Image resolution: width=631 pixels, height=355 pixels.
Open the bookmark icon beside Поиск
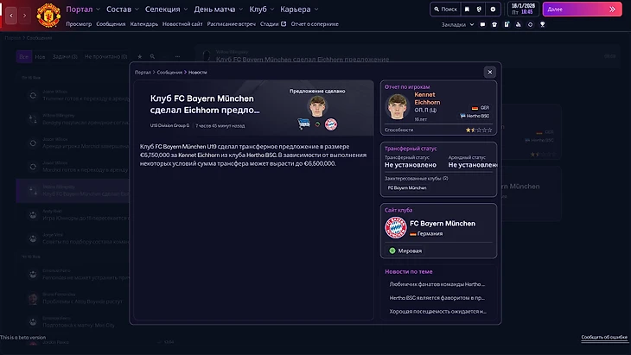[x=467, y=10]
